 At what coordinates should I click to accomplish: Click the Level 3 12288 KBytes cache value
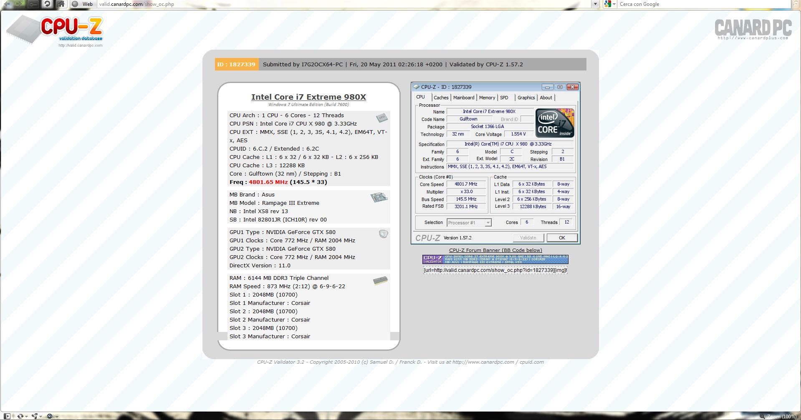pos(533,207)
